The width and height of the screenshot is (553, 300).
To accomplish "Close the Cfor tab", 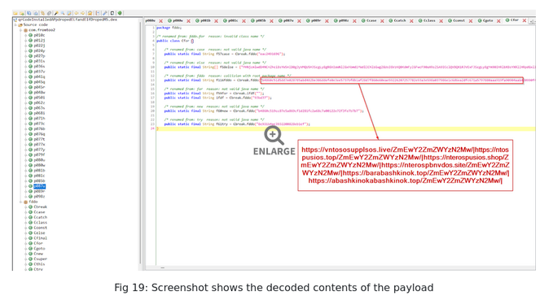I will coord(524,21).
